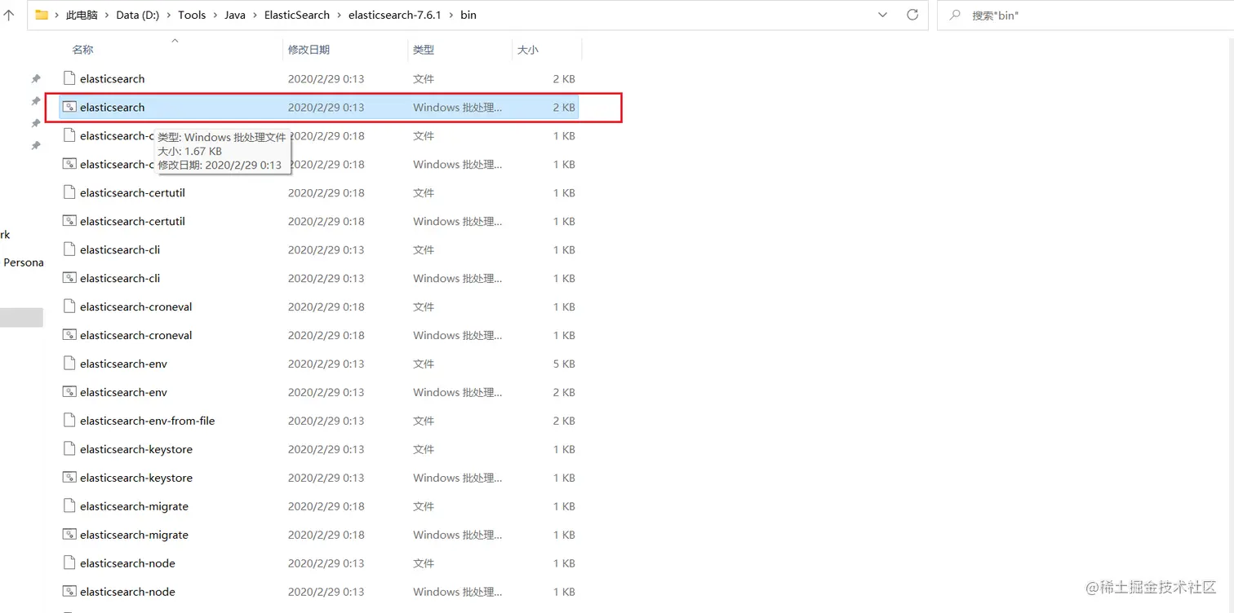The width and height of the screenshot is (1234, 613).
Task: Navigate to Data (D:) in the breadcrumb
Action: click(x=138, y=15)
